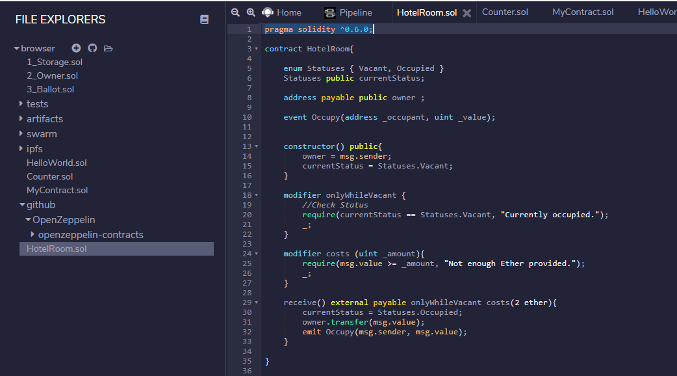Click the "Not enough Ether provided." string
Image resolution: width=677 pixels, height=376 pixels.
(509, 263)
